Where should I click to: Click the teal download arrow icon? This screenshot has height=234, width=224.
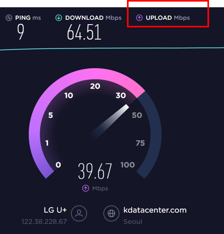[59, 18]
